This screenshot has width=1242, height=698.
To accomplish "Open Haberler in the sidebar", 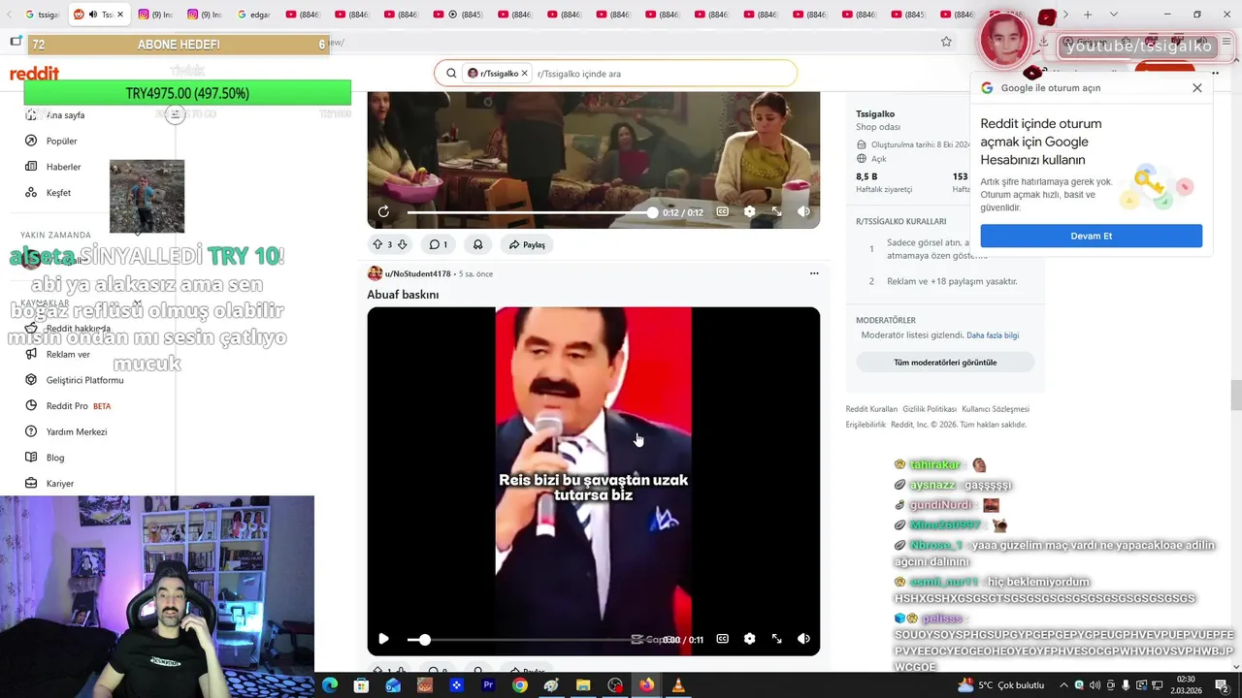I will [63, 167].
